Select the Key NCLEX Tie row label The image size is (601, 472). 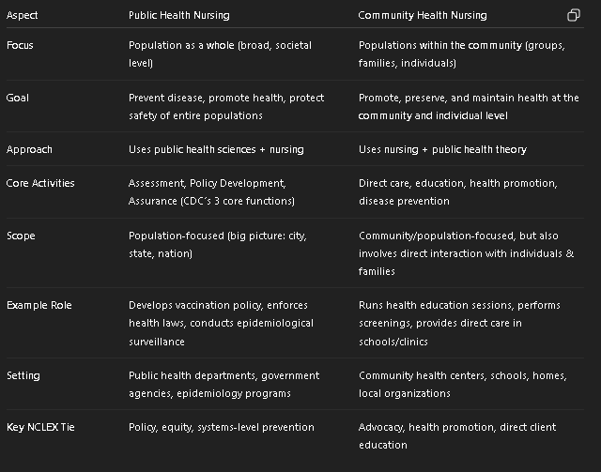[x=40, y=427]
